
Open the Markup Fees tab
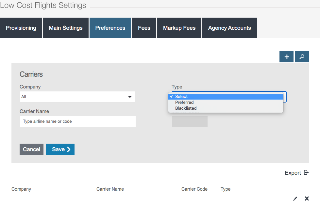tap(179, 28)
